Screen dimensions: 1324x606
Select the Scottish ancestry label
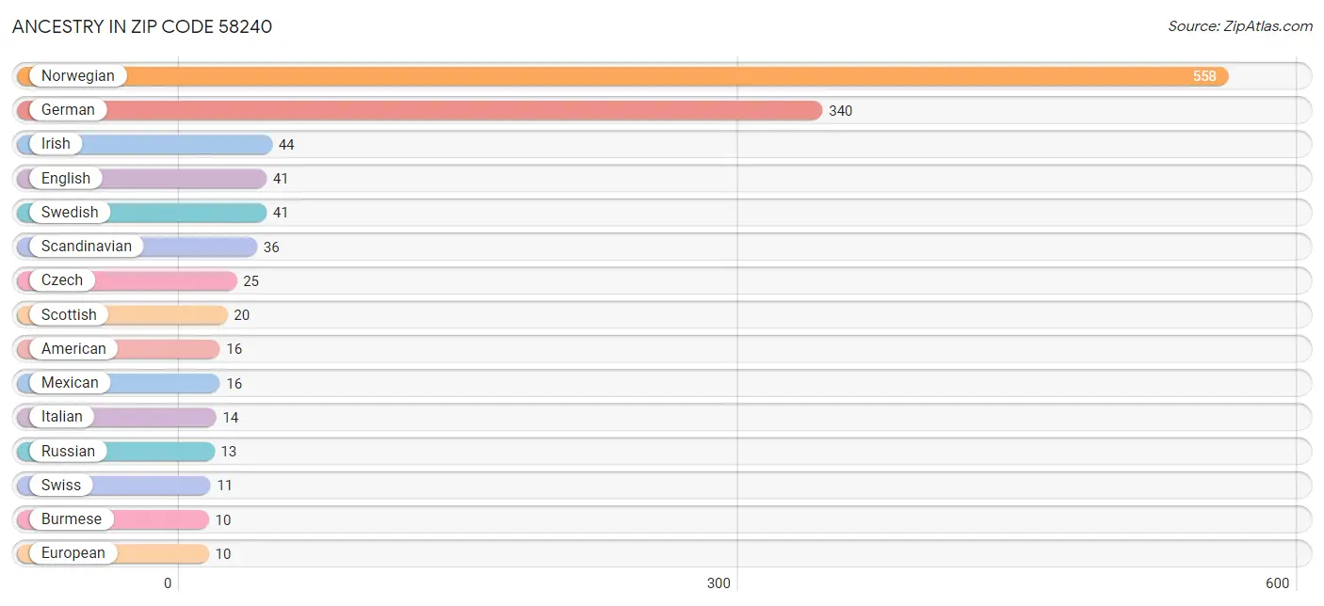[x=69, y=315]
